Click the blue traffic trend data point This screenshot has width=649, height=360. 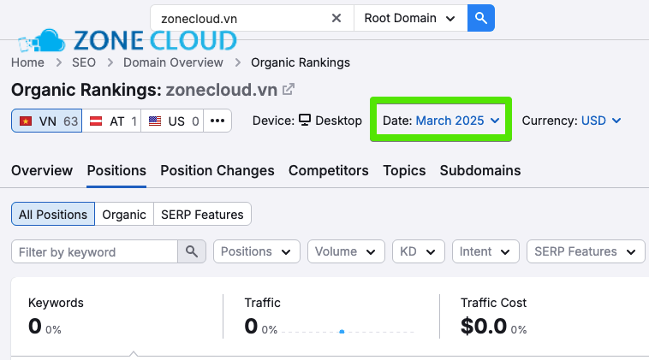[342, 332]
